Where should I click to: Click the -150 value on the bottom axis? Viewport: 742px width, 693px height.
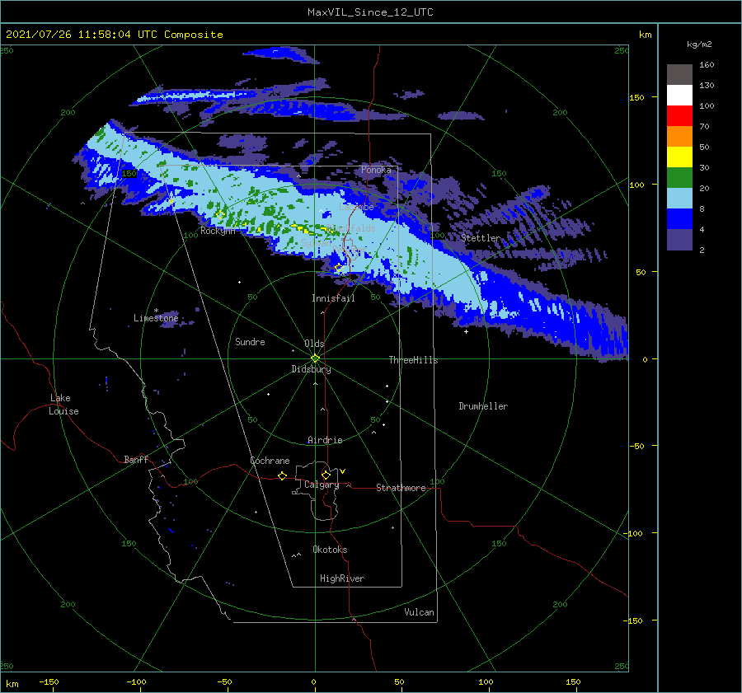(x=49, y=681)
